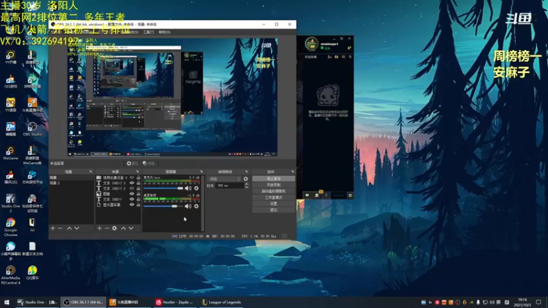Toggle visibility of 视频采集设备 2 source
This screenshot has width=548, height=308.
coord(132,178)
